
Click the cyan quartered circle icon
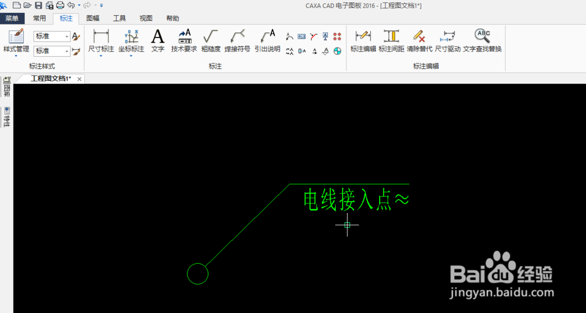pyautogui.click(x=338, y=51)
